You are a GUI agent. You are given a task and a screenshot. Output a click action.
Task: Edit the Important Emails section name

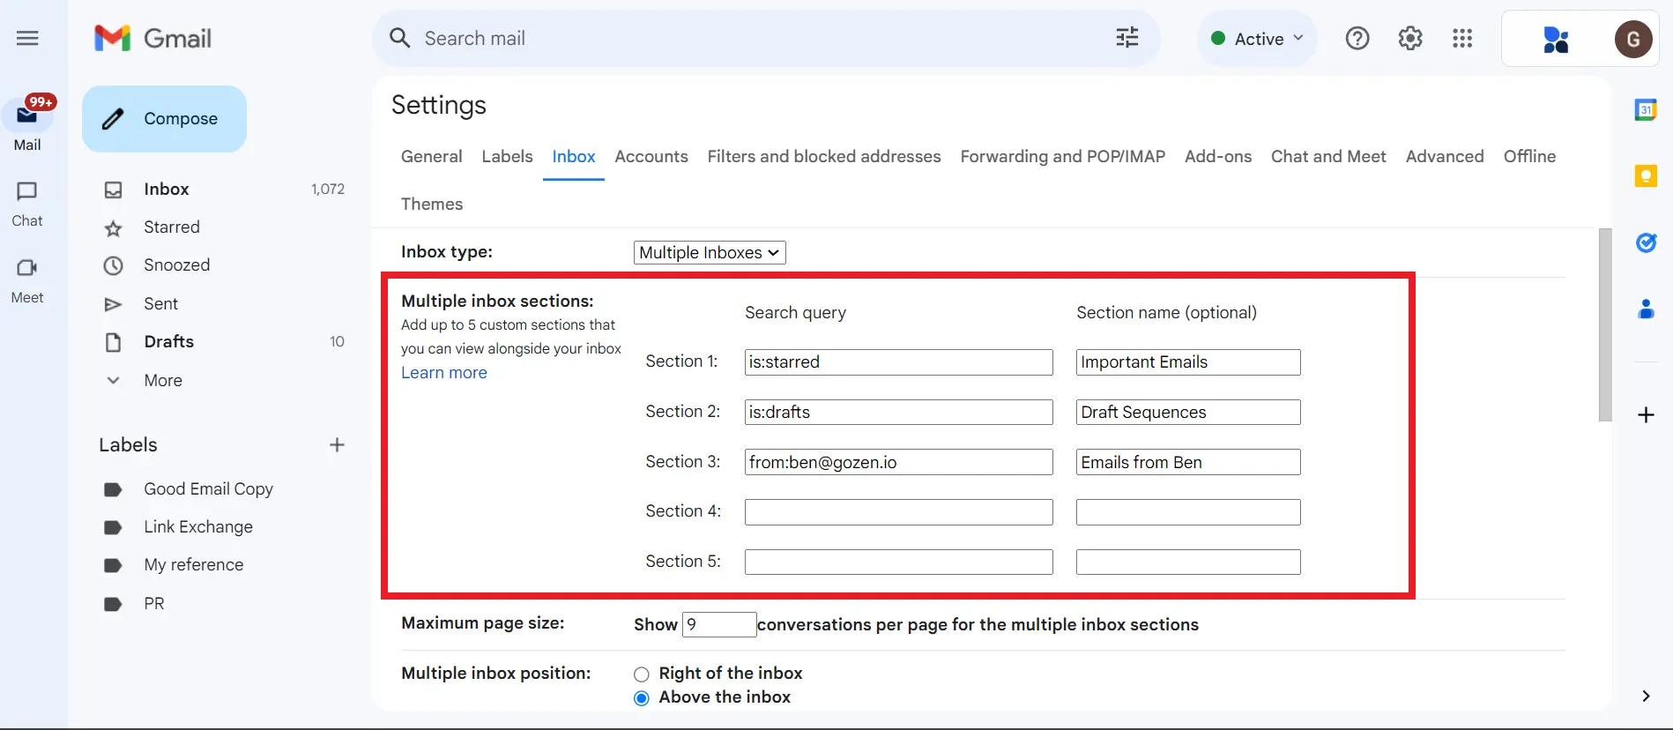1188,362
